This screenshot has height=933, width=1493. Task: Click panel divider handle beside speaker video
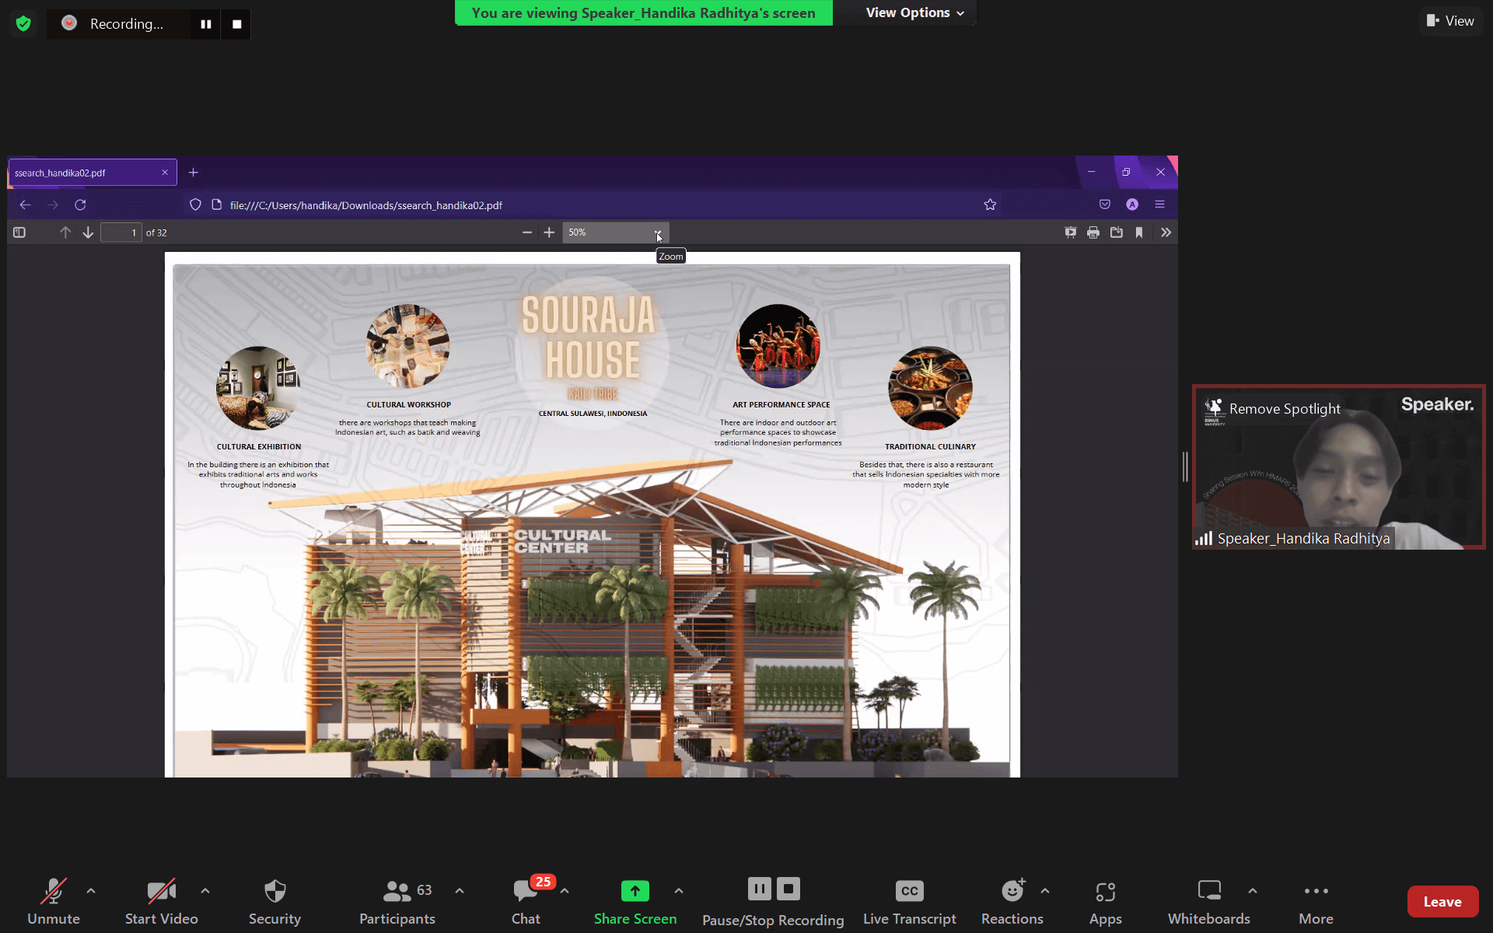coord(1185,466)
